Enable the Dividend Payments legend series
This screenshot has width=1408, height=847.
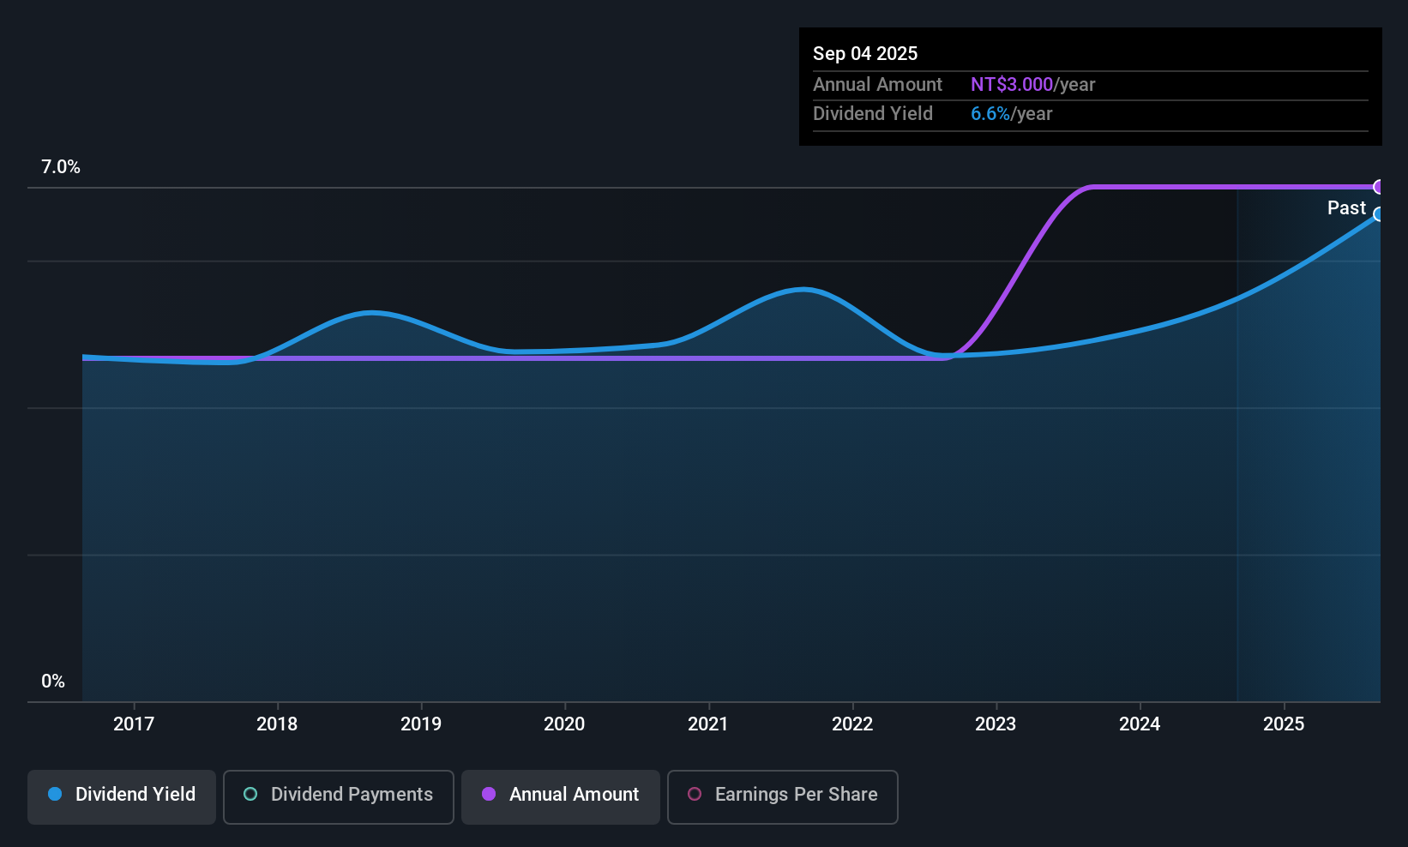[x=338, y=796]
